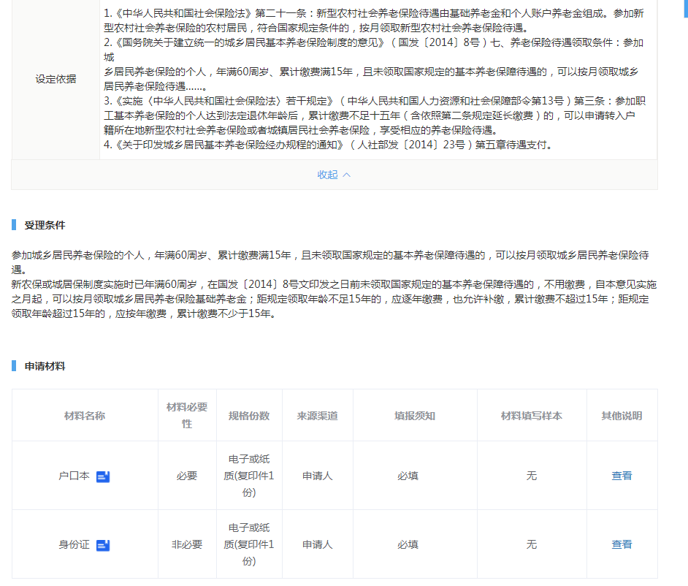The image size is (688, 586).
Task: Click the 申请材料 section heading
Action: [x=45, y=366]
